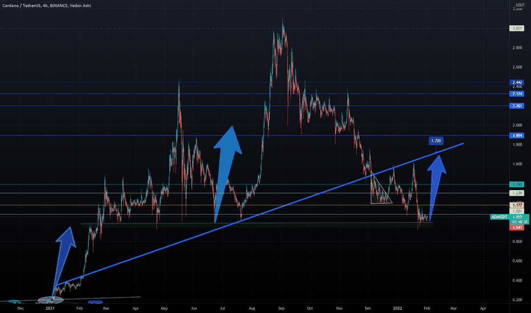This screenshot has width=531, height=313.
Task: Select the 1.720 price label tag
Action: click(x=436, y=141)
